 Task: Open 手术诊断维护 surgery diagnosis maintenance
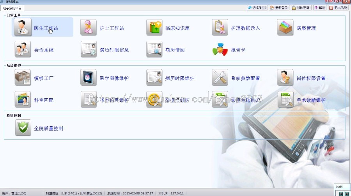(301, 99)
